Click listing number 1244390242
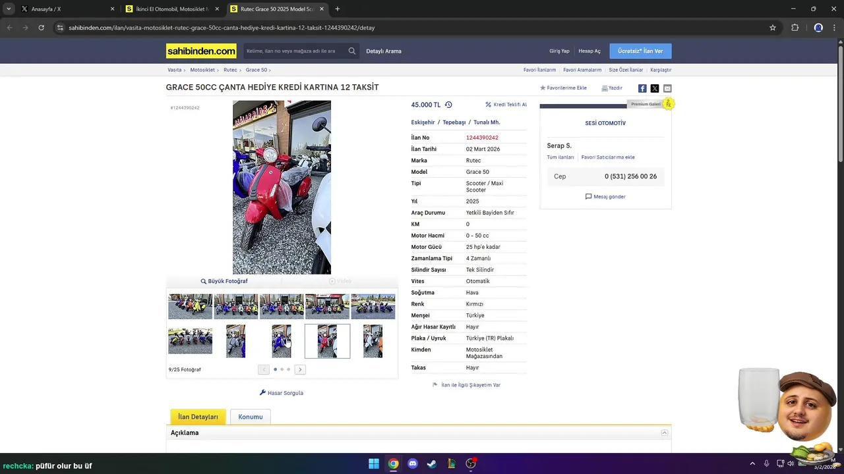Viewport: 844px width, 474px height. click(482, 138)
